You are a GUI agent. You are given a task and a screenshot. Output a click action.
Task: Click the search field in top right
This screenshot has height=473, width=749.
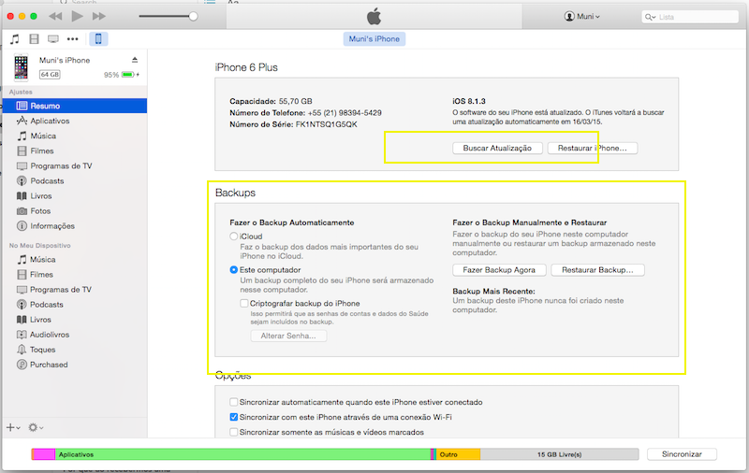[x=690, y=17]
